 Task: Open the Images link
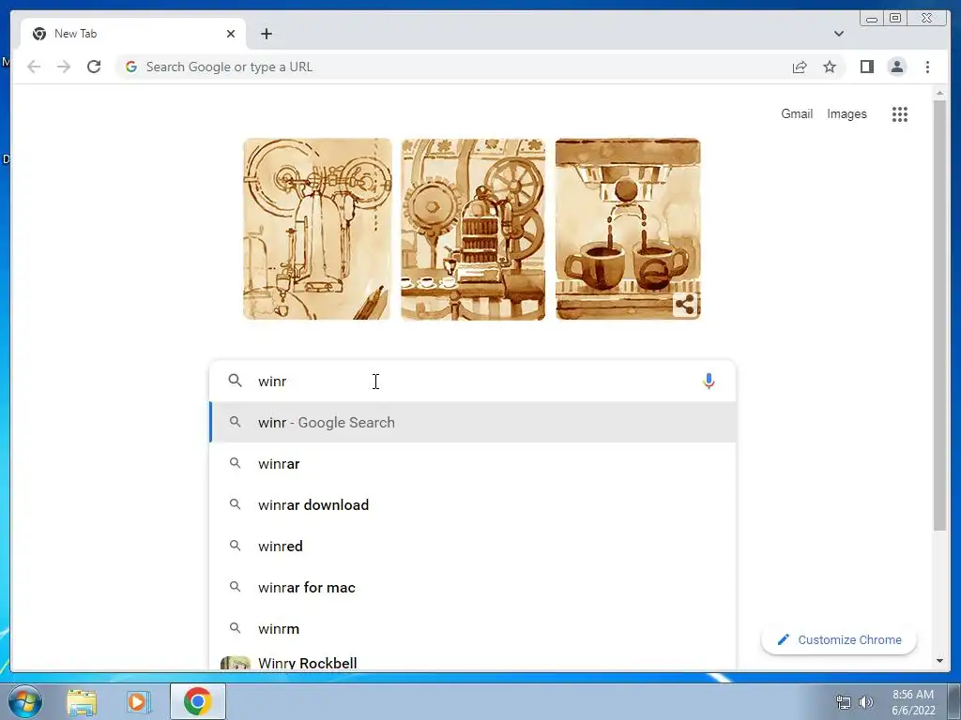pos(847,113)
